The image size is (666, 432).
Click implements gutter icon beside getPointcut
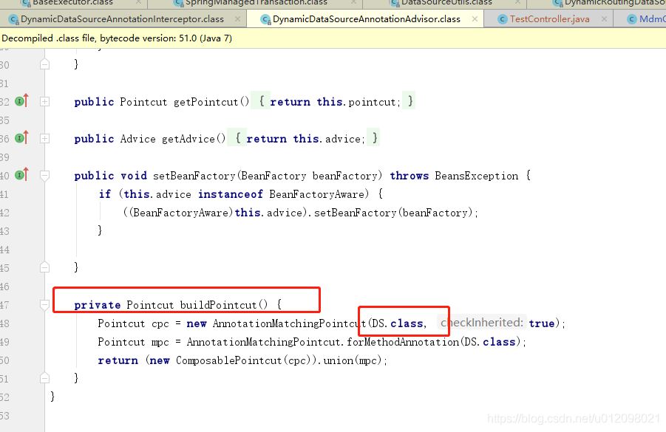tap(21, 101)
